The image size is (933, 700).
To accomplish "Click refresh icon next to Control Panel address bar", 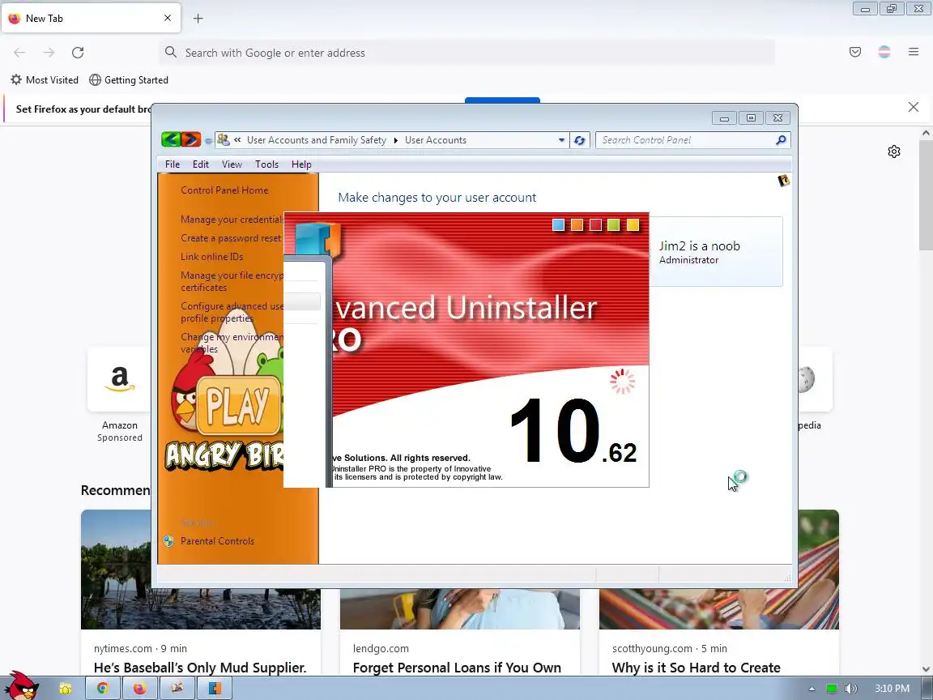I will click(580, 140).
